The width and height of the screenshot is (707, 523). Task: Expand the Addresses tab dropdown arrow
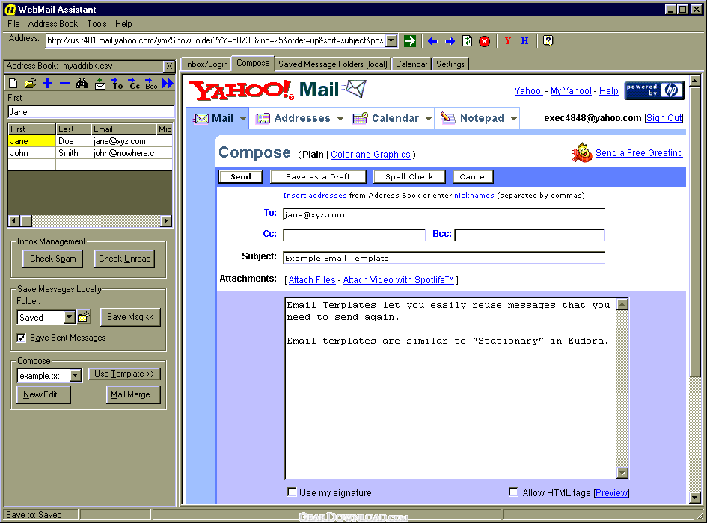(x=340, y=119)
